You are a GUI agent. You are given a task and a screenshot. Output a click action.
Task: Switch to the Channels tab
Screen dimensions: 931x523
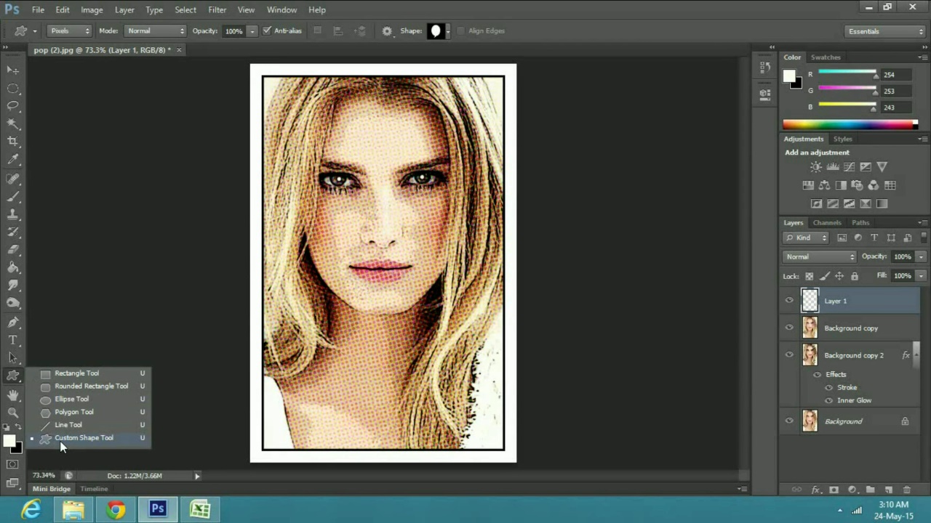pyautogui.click(x=827, y=223)
